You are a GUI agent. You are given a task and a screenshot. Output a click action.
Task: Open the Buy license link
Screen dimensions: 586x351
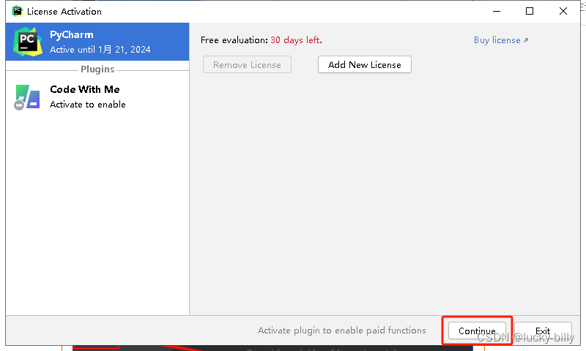(501, 40)
